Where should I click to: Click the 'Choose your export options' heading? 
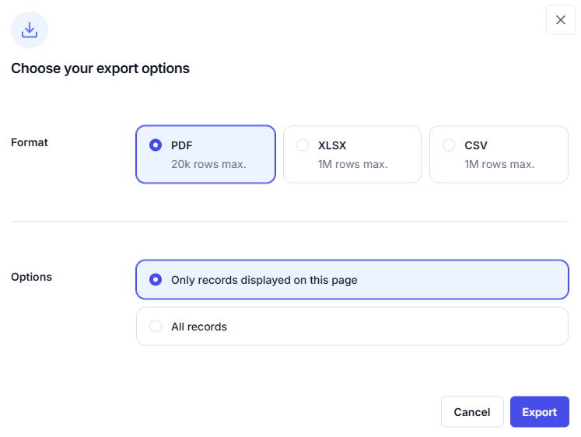pos(100,68)
